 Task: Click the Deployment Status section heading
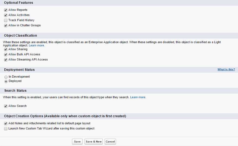pyautogui.click(x=19, y=70)
